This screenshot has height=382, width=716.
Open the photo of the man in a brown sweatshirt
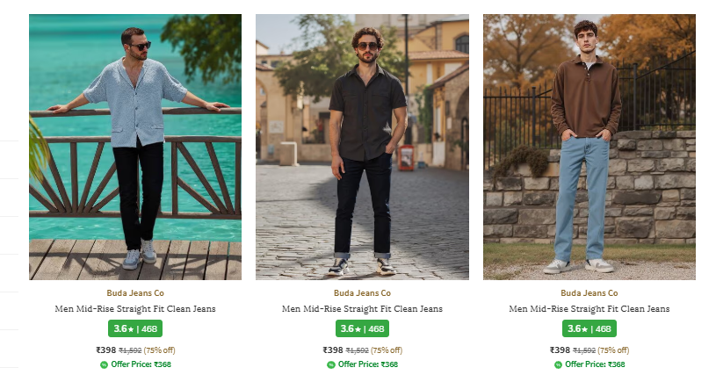[589, 147]
